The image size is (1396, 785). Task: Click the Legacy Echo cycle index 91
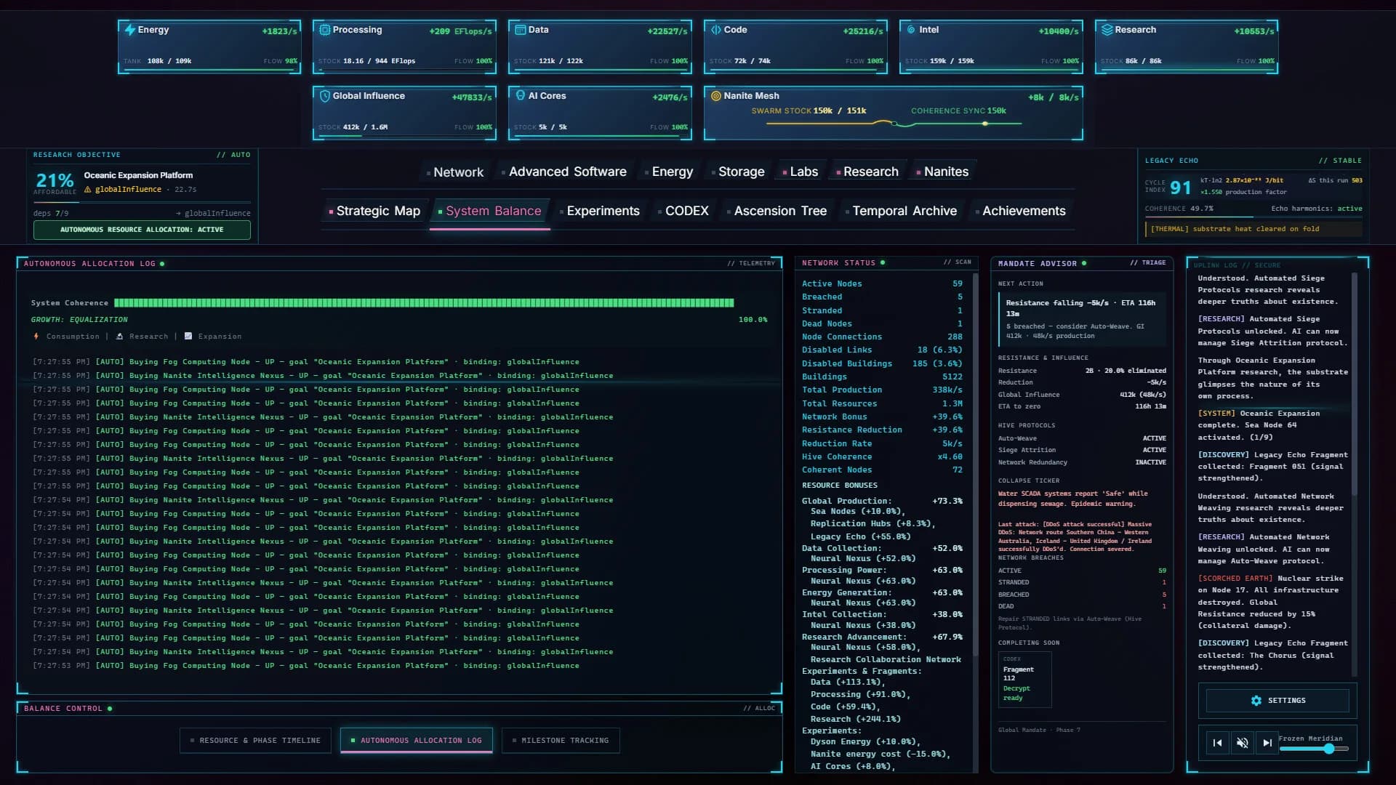pos(1181,188)
